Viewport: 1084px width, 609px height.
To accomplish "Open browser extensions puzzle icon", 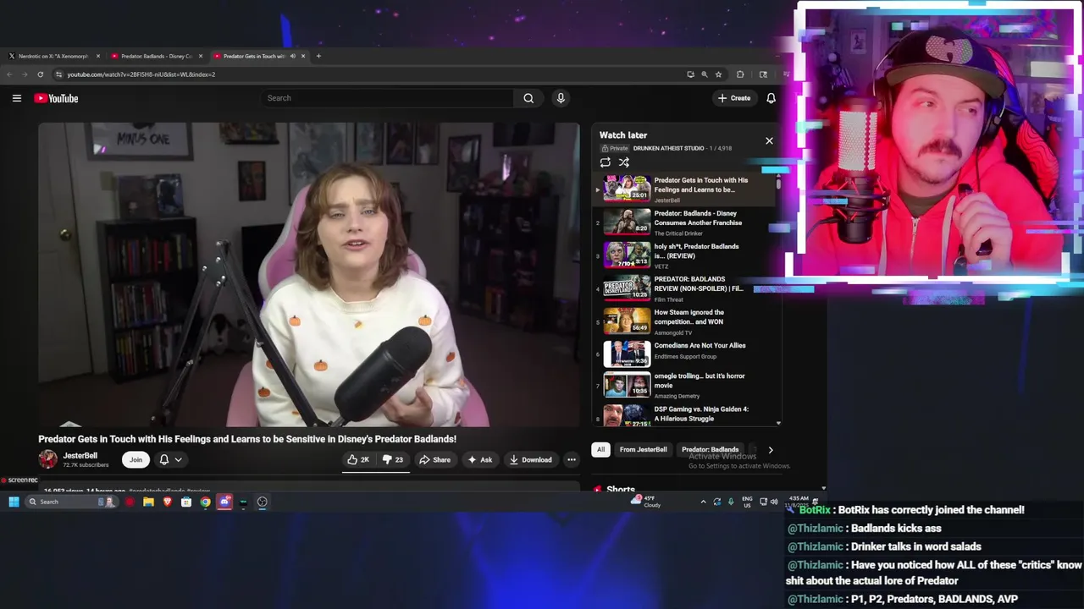I will (740, 74).
